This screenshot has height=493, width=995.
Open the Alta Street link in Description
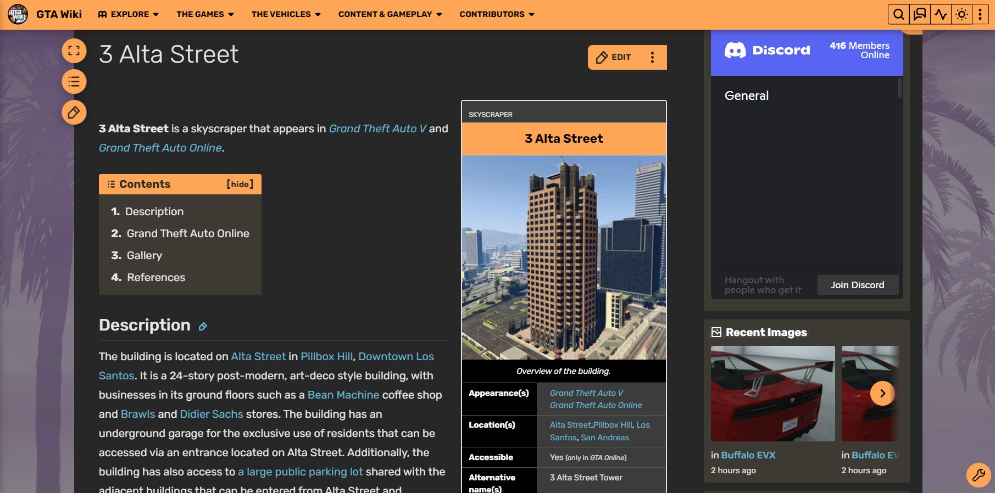(x=258, y=356)
